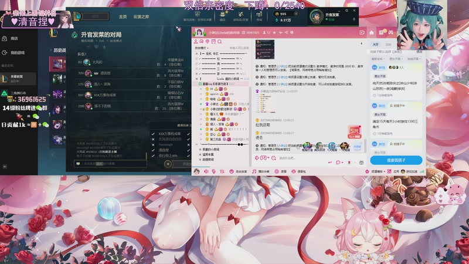
Task: Open the 商城 store icon in League client
Action: pyautogui.click(x=259, y=16)
